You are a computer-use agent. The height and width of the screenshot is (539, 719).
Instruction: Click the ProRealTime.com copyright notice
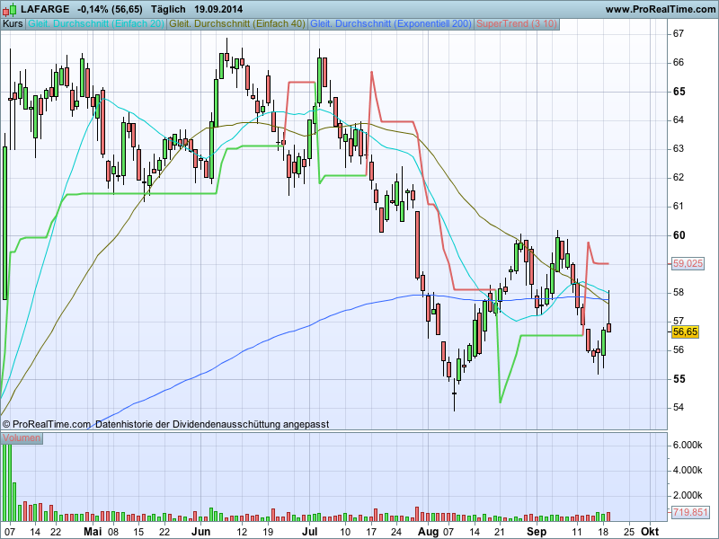(47, 424)
